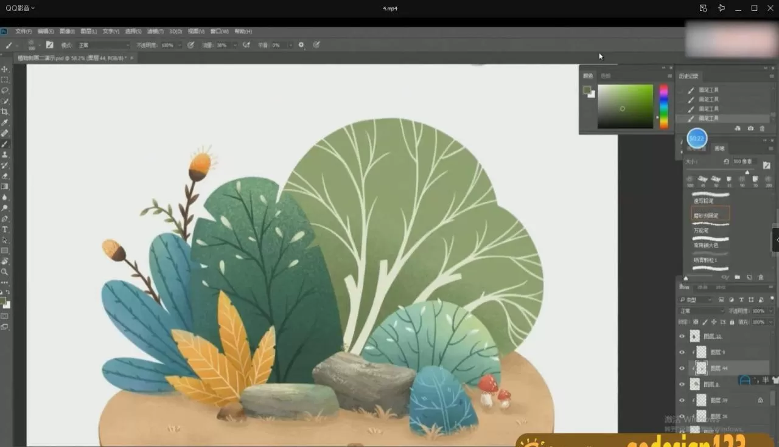Expand the brush 不透明度 opacity dropdown arrow

179,45
